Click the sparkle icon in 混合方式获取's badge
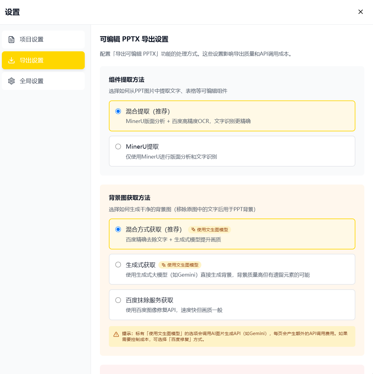Image resolution: width=373 pixels, height=374 pixels. 193,230
